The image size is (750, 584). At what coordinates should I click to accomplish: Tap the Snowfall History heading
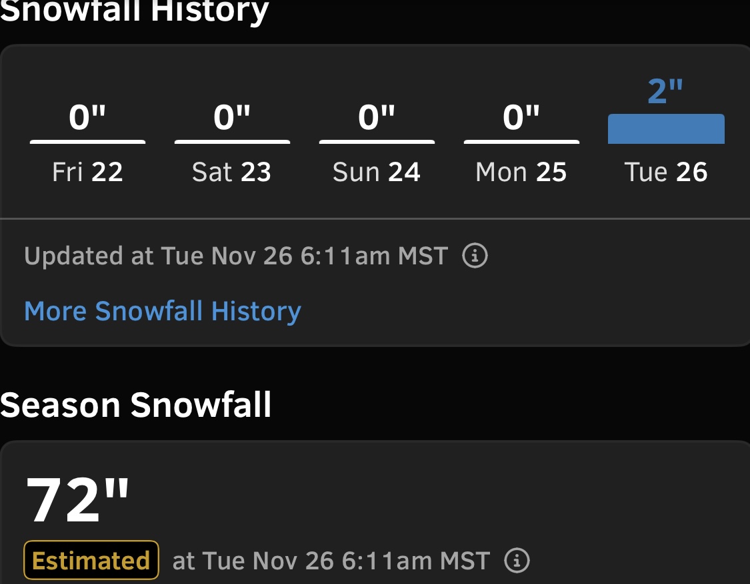pyautogui.click(x=135, y=11)
